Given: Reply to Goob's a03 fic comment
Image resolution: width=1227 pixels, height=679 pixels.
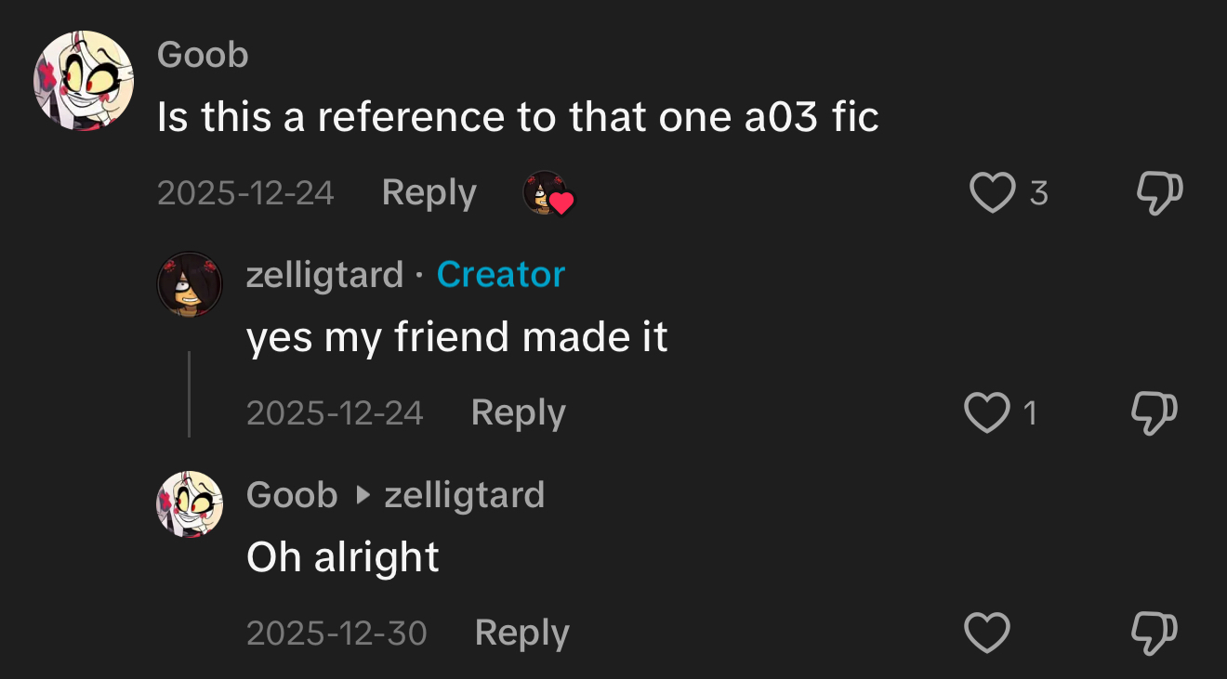Looking at the screenshot, I should coord(429,193).
